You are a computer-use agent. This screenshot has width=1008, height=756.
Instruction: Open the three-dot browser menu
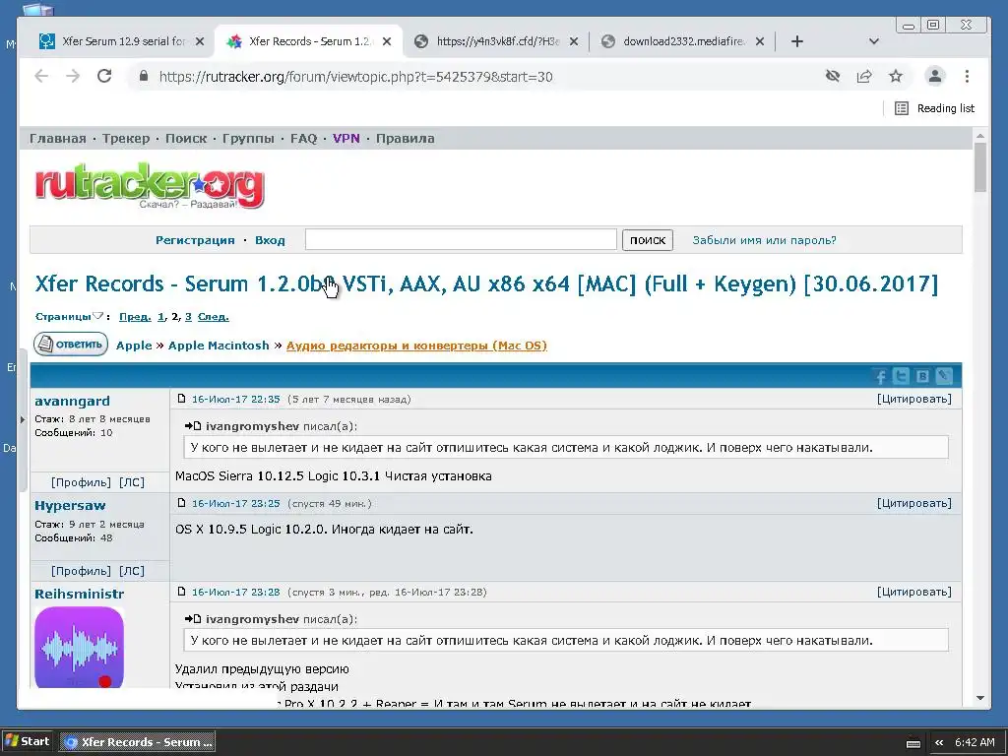pyautogui.click(x=967, y=77)
